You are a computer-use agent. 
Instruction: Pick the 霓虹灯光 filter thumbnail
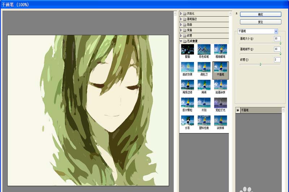coord(220,103)
